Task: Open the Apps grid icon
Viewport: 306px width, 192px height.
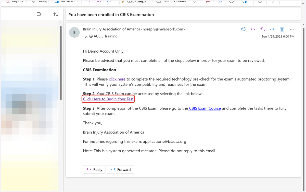Action: tap(282, 29)
